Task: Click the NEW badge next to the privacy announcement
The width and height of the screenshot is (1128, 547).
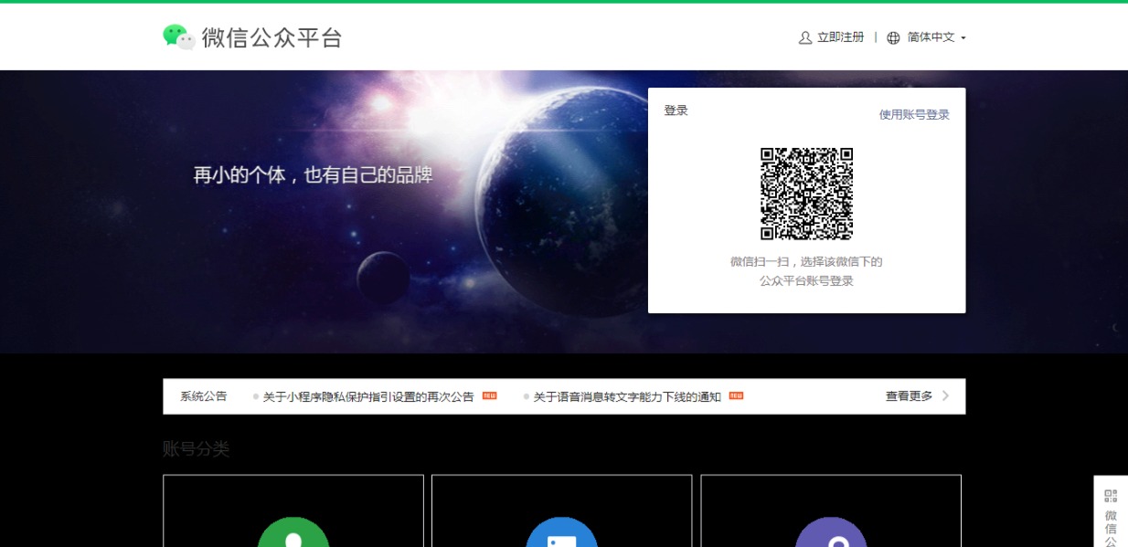Action: pyautogui.click(x=488, y=395)
